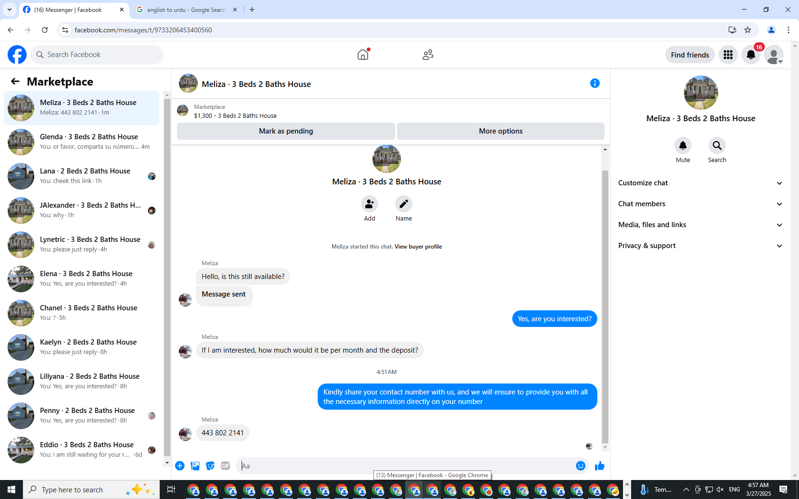Click More options button
Screen dimensions: 799x499
click(501, 131)
